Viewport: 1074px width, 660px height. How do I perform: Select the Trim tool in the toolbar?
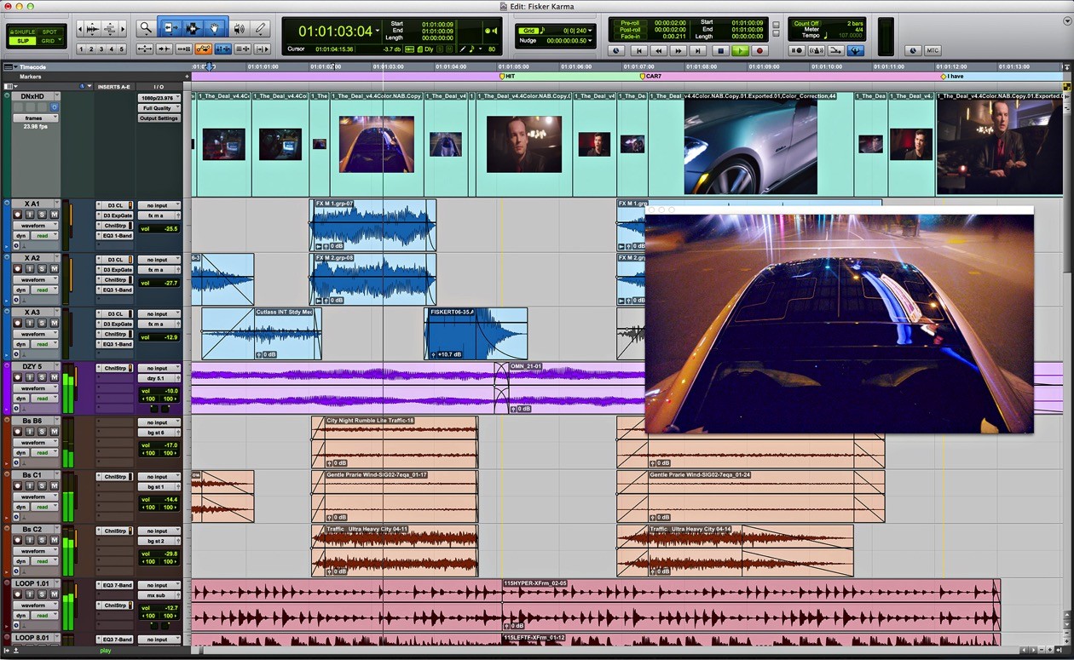(x=170, y=28)
